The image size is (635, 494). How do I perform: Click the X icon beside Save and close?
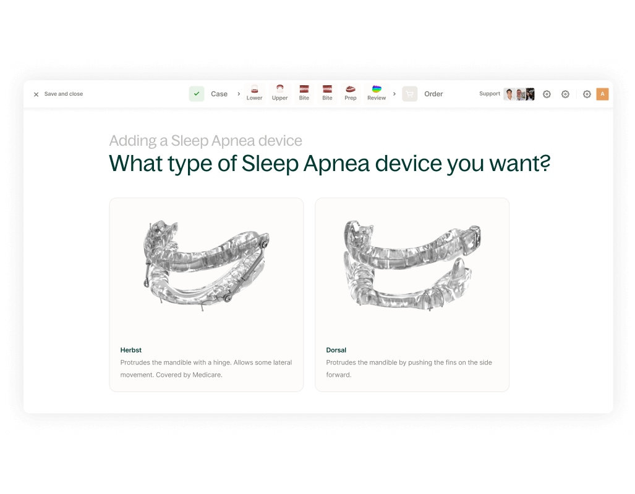(36, 94)
